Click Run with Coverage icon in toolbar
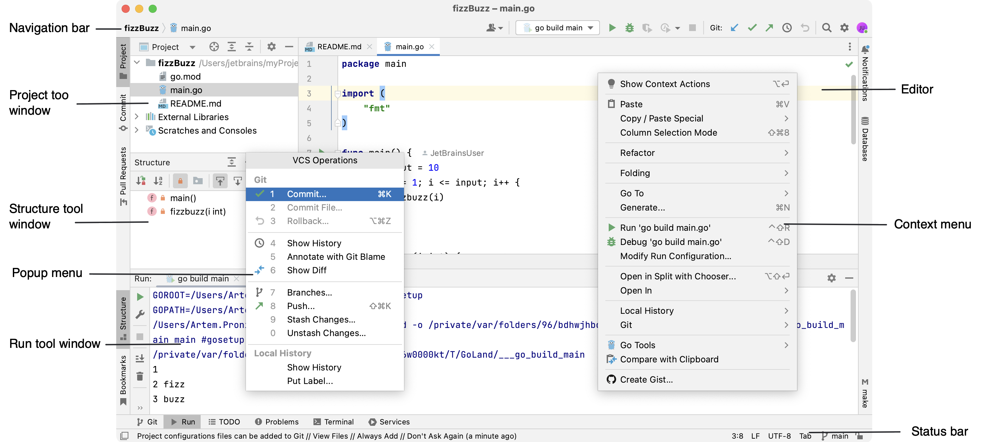 (647, 28)
